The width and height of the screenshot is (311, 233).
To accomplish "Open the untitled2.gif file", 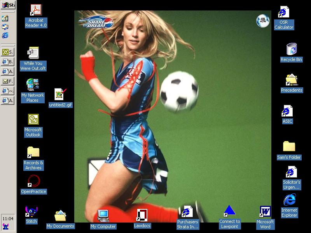I will tap(60, 94).
